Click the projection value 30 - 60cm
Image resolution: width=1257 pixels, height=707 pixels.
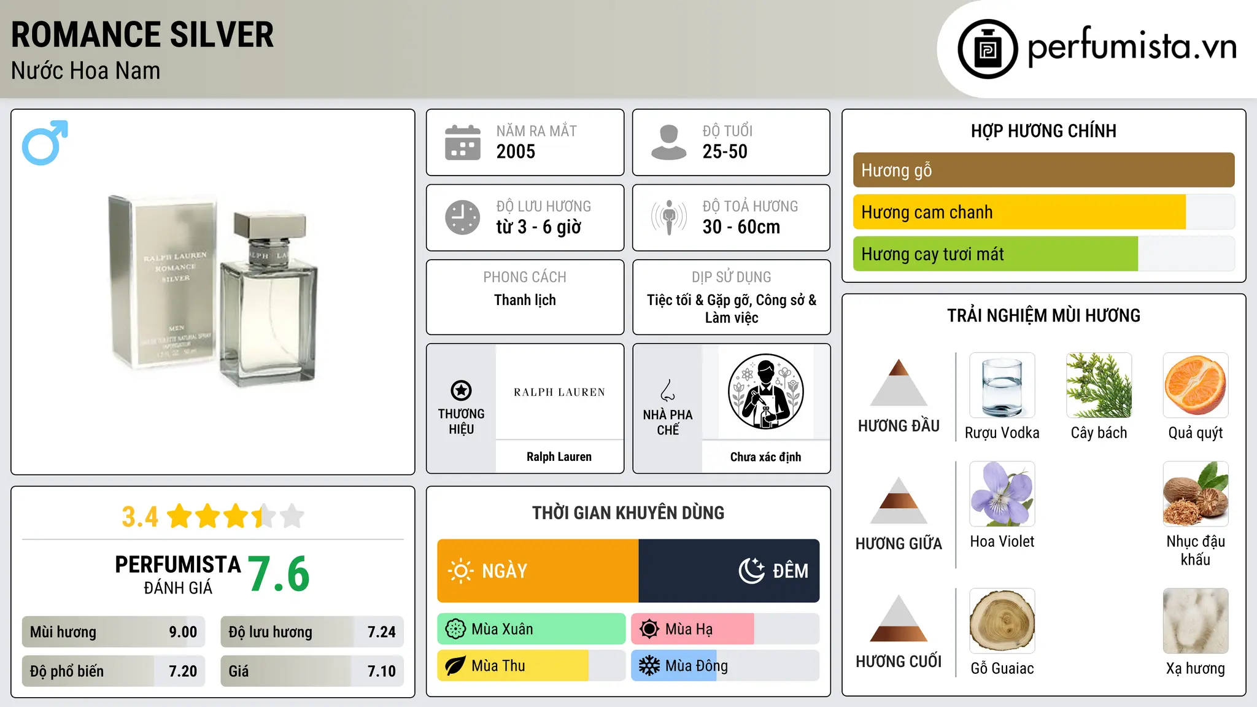click(741, 227)
